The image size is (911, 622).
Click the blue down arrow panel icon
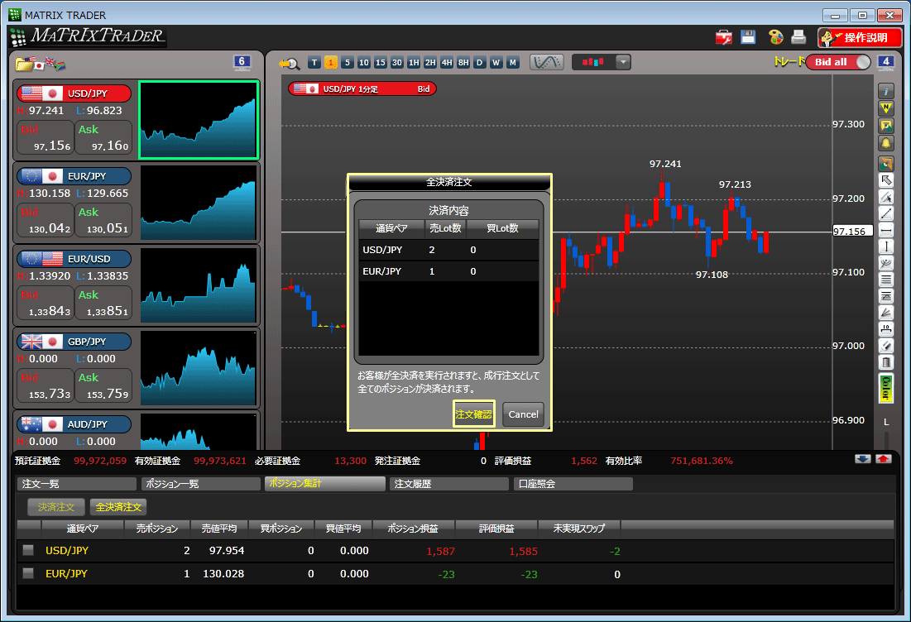[x=863, y=459]
